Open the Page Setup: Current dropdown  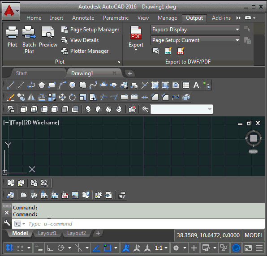(x=195, y=40)
